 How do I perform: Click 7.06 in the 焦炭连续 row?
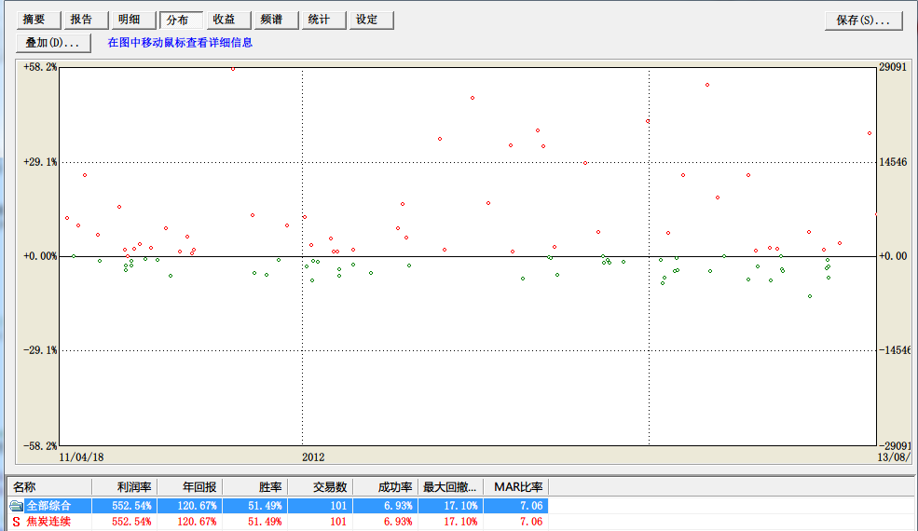coord(531,522)
